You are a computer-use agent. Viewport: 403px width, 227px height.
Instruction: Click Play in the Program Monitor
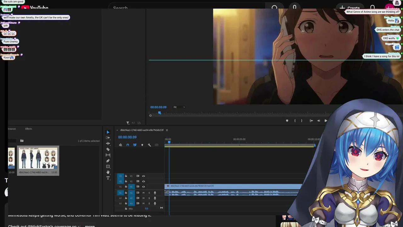326,120
